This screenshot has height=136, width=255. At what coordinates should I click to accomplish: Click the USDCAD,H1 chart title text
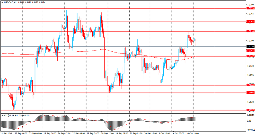[10, 3]
